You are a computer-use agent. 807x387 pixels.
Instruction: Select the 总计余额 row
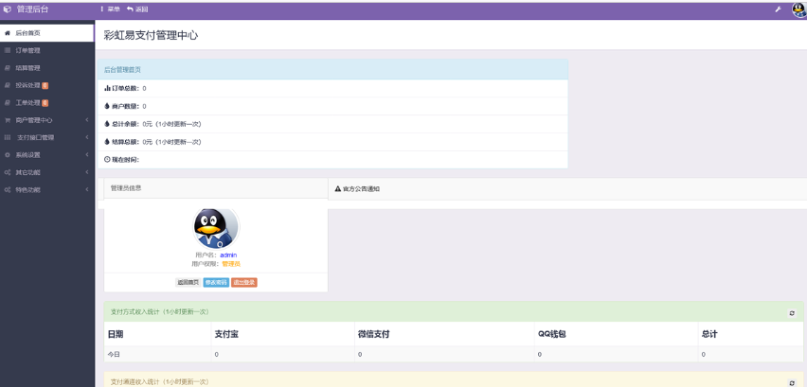tap(332, 124)
